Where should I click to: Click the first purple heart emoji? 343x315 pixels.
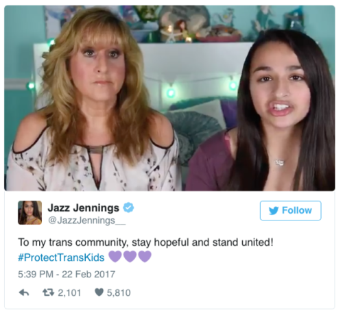click(x=115, y=256)
